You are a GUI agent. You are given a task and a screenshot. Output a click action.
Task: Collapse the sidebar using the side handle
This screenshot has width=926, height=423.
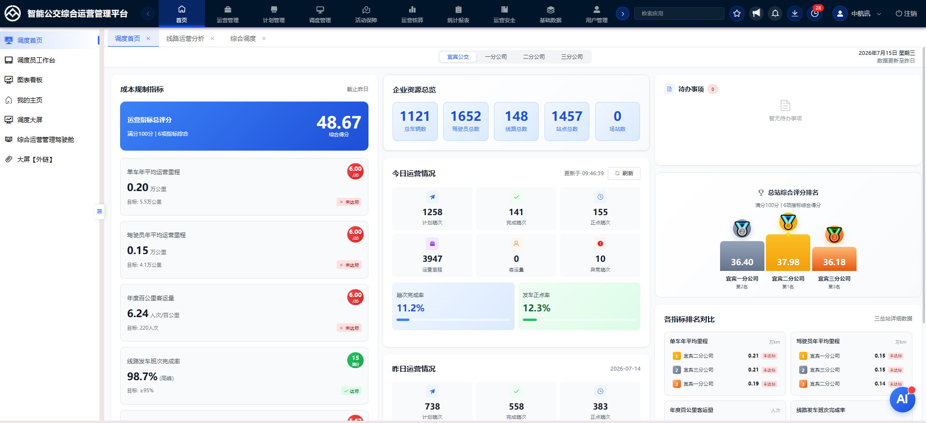(99, 211)
